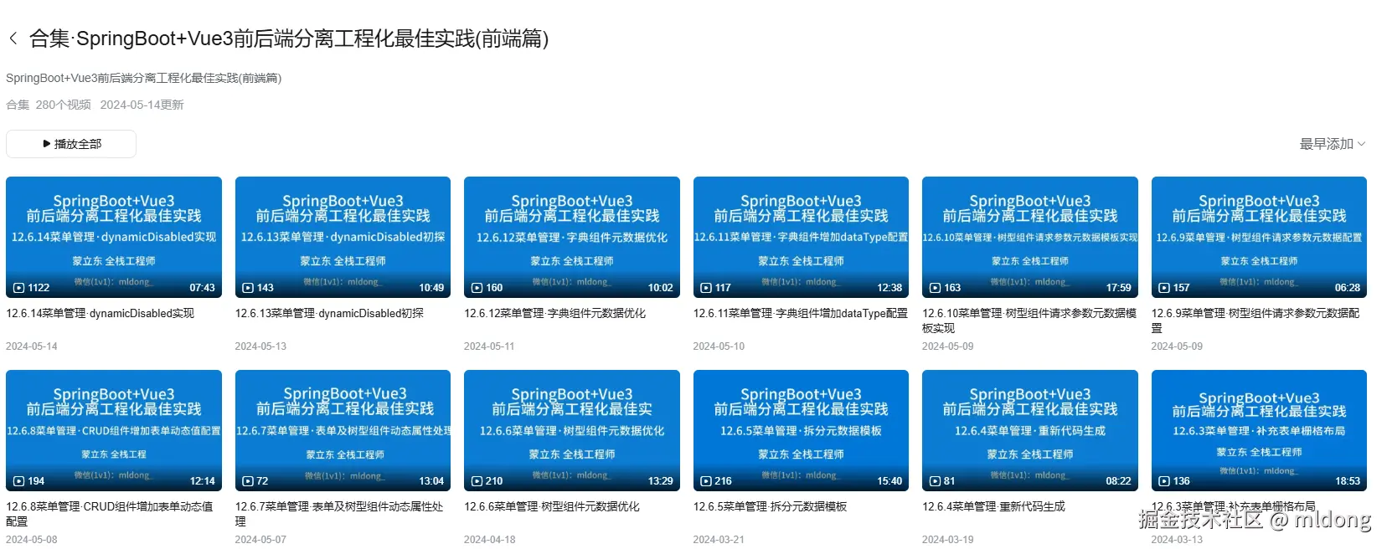This screenshot has height=549, width=1387.
Task: Open thumbnail of 12.6.12 字典组件元数据优化 video
Action: tap(572, 238)
